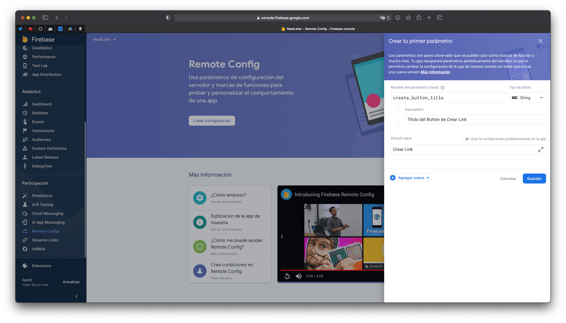Expand the Agregar nuevo dropdown
The image size is (566, 323).
pos(411,178)
